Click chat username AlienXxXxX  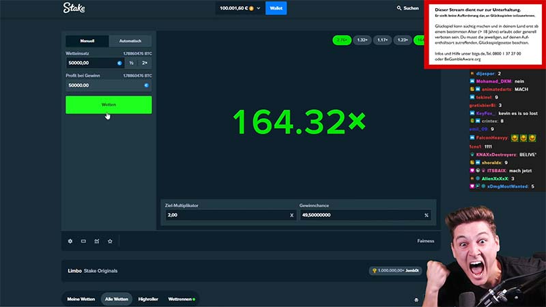pyautogui.click(x=495, y=179)
